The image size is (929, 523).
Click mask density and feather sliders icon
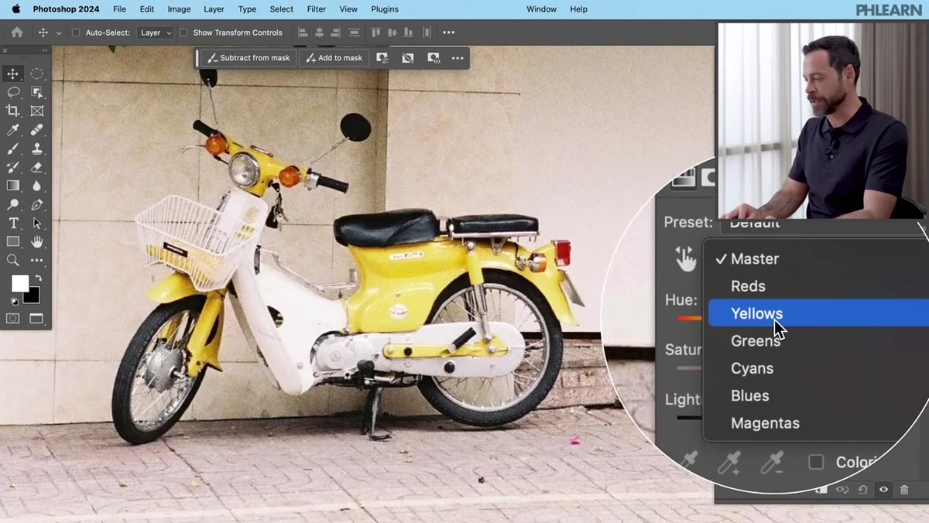[382, 58]
